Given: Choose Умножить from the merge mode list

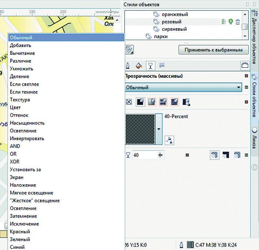Looking at the screenshot, I should [x=22, y=69].
